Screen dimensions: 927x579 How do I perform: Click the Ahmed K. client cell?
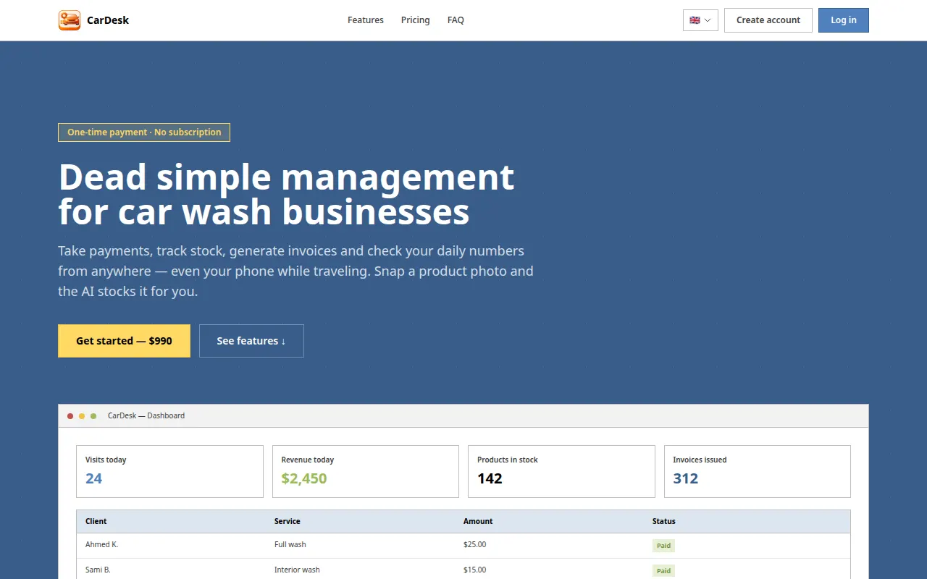[x=101, y=544]
